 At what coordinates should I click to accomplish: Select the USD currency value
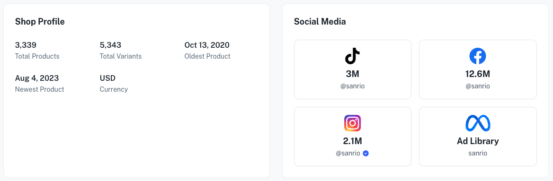[x=107, y=78]
